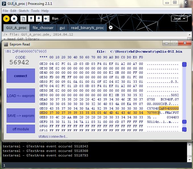193x169 pixels.
Task: Click the CODE value 56942
Action: pos(19,62)
